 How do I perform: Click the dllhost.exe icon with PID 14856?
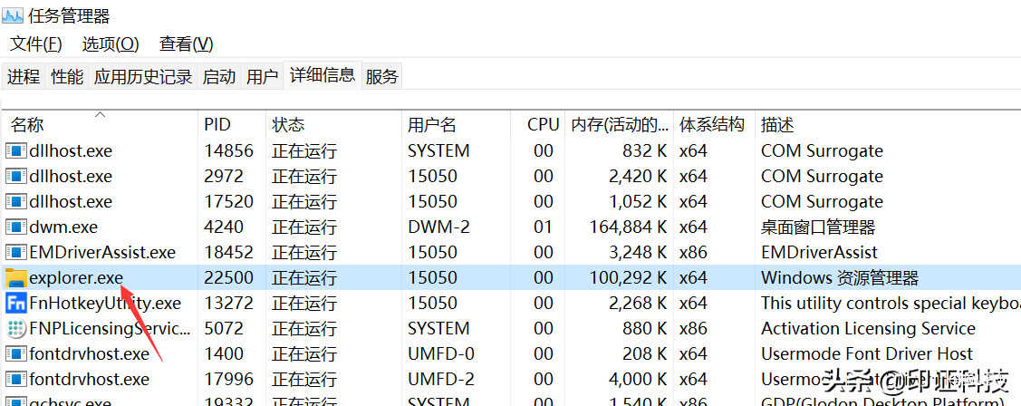15,151
